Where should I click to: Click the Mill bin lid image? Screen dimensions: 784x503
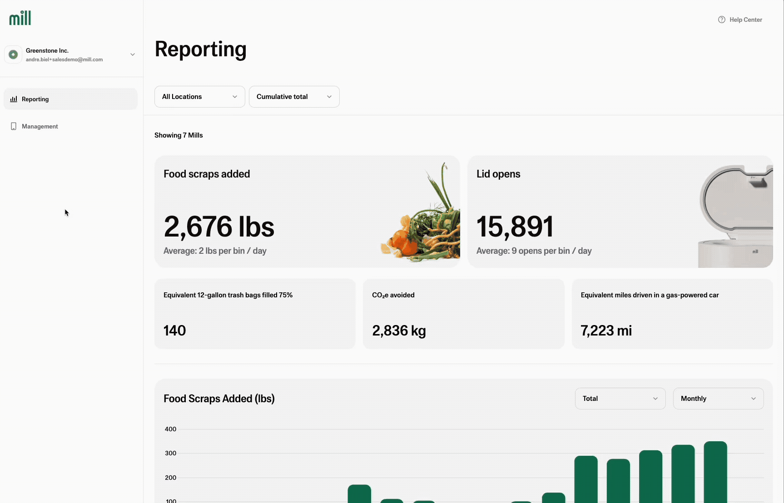736,213
